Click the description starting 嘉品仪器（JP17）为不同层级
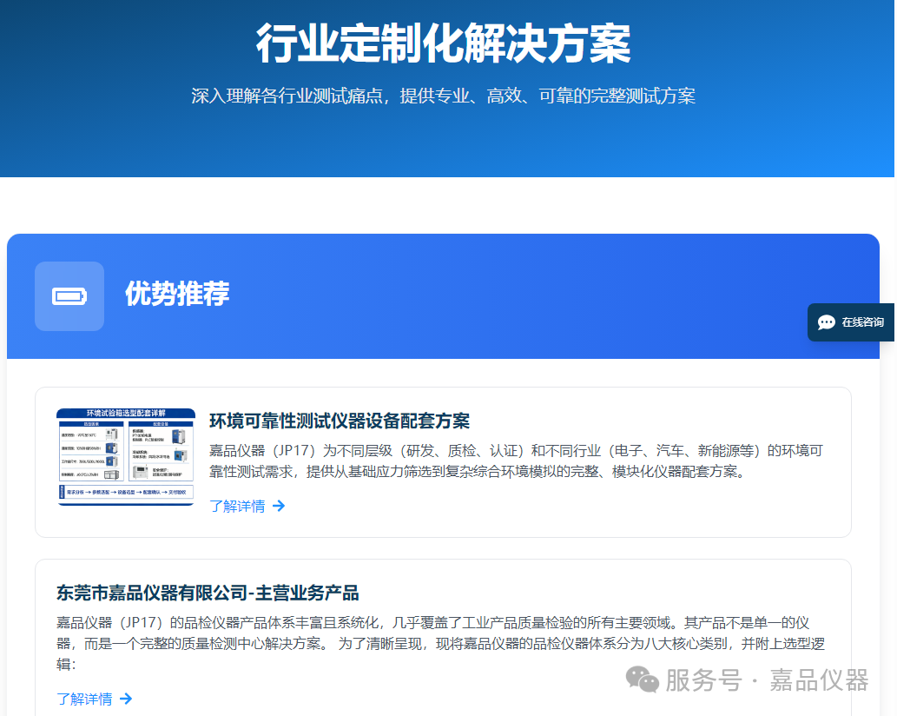The height and width of the screenshot is (716, 897). click(x=516, y=461)
